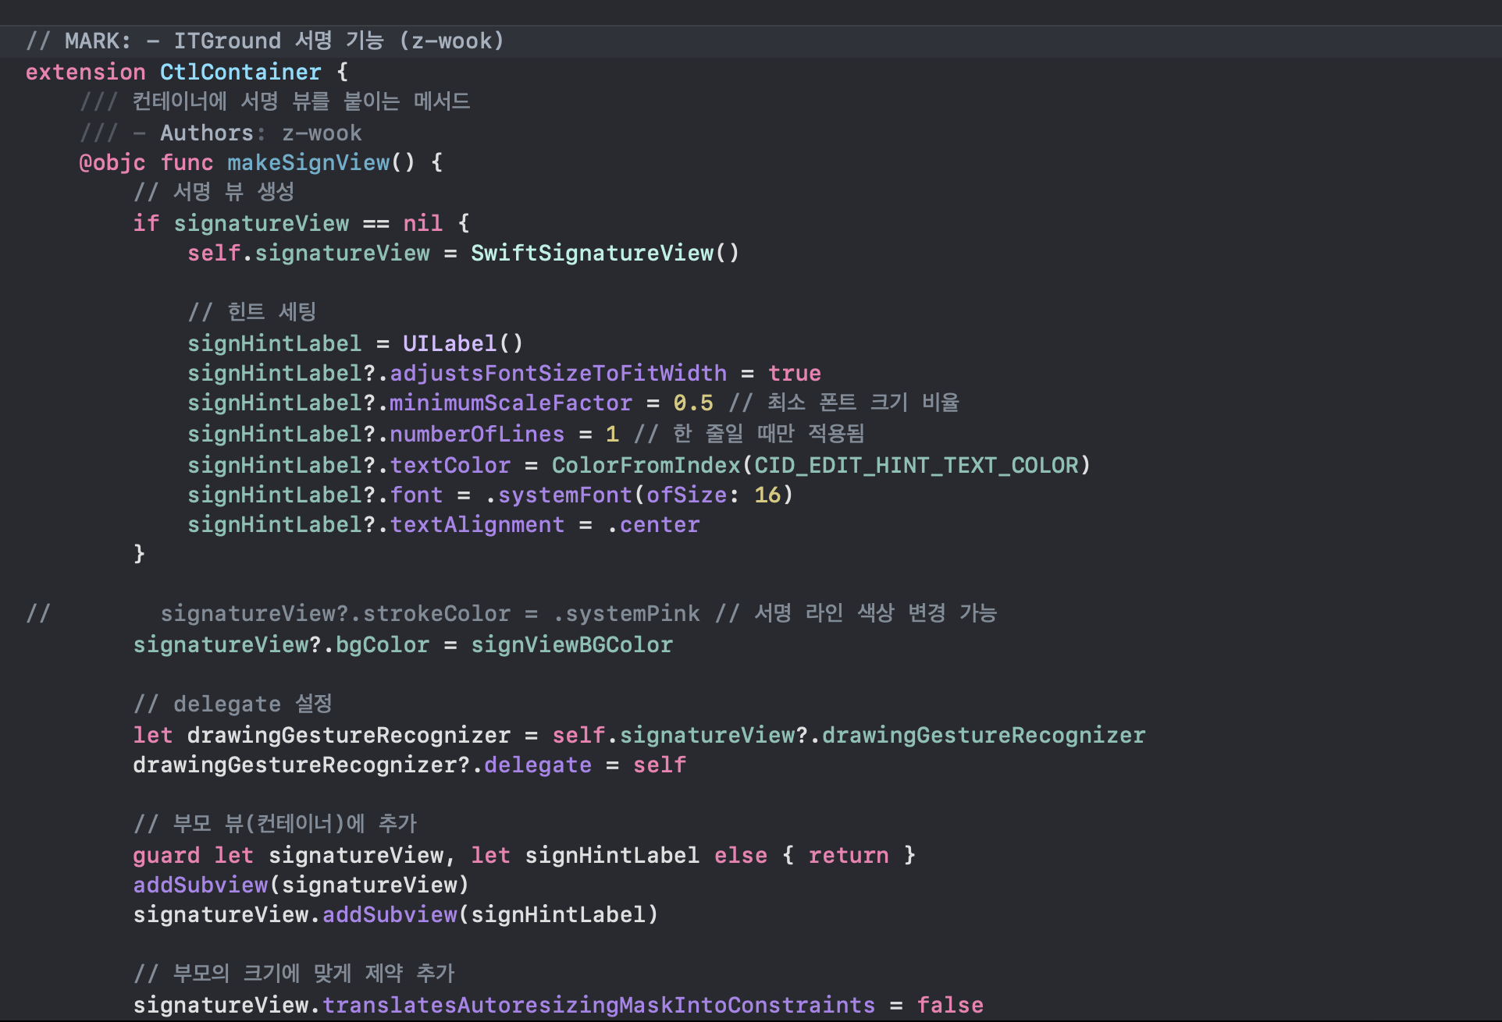Image resolution: width=1502 pixels, height=1022 pixels.
Task: Click the MARK comment line at top
Action: tap(265, 41)
